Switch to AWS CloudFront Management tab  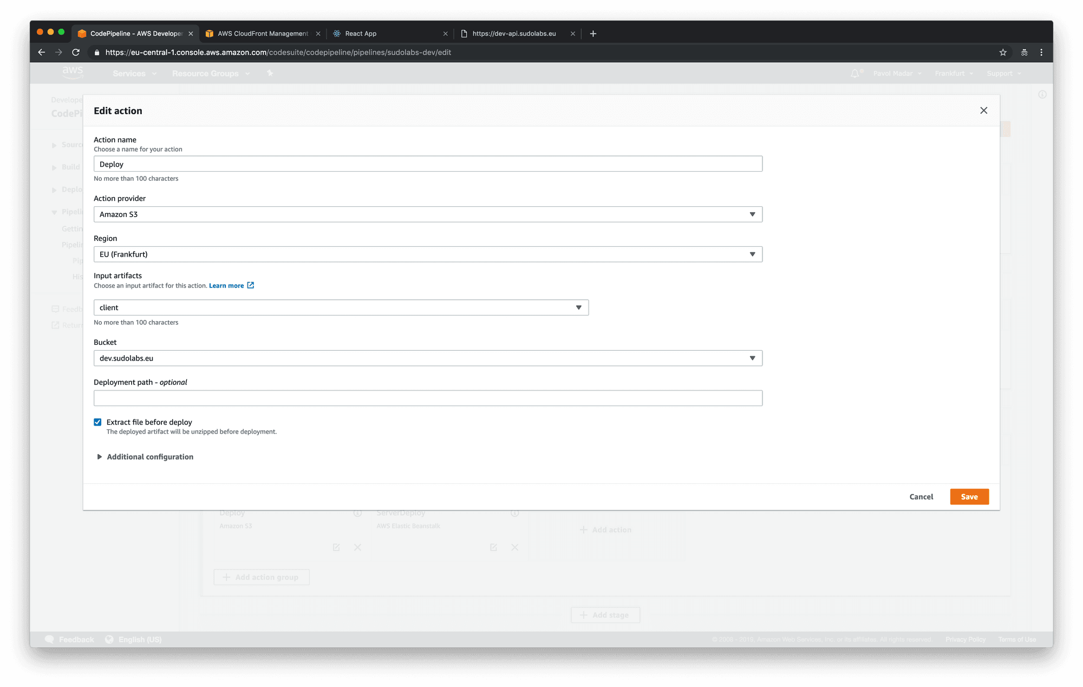(x=263, y=34)
